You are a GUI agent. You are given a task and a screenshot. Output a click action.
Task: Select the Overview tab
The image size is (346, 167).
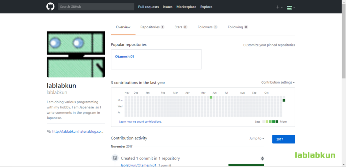pyautogui.click(x=123, y=27)
